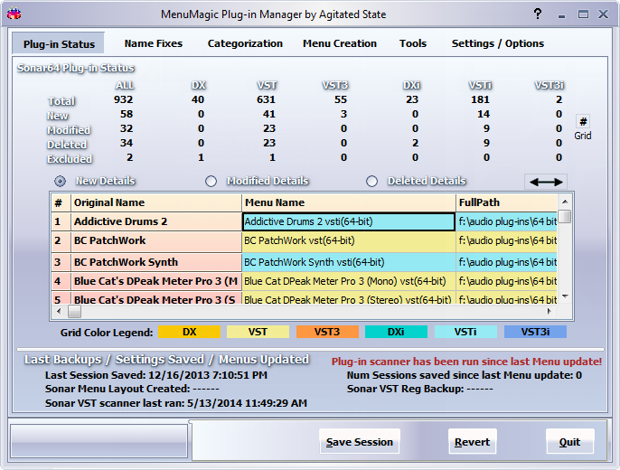Click the Revert button

(472, 442)
